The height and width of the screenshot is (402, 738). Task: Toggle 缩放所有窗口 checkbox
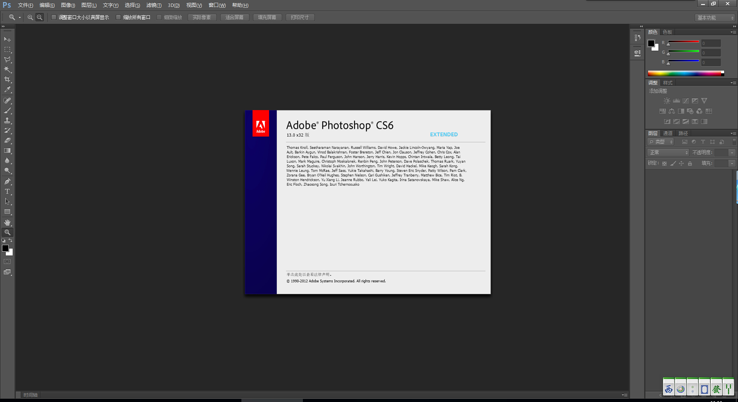118,17
